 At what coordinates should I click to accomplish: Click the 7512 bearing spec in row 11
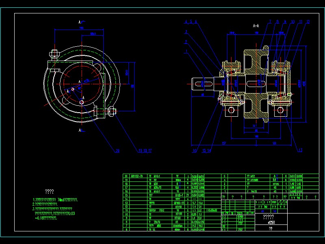[161, 210]
